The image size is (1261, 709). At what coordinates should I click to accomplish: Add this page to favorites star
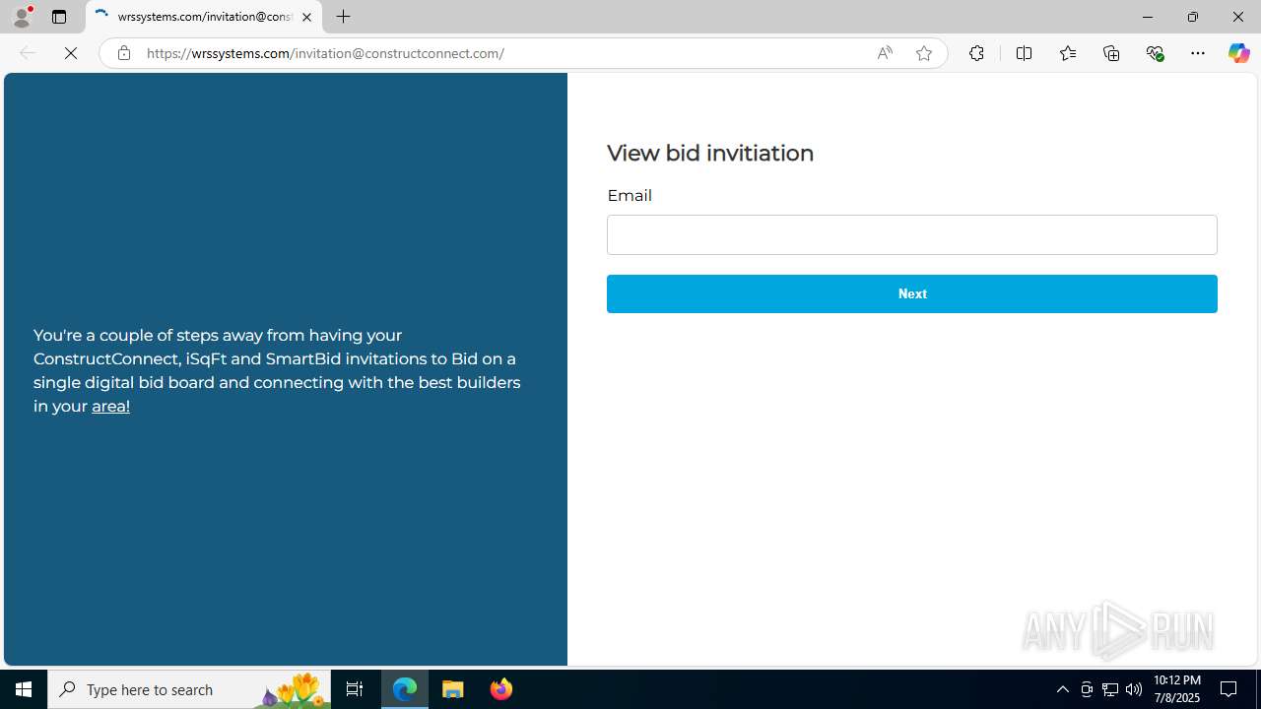924,53
